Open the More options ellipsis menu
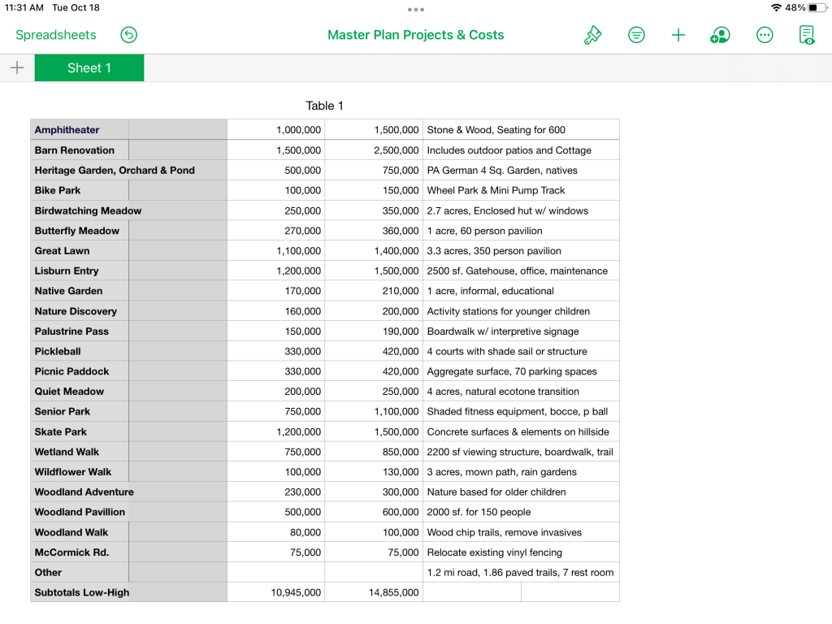The width and height of the screenshot is (832, 624). point(765,35)
